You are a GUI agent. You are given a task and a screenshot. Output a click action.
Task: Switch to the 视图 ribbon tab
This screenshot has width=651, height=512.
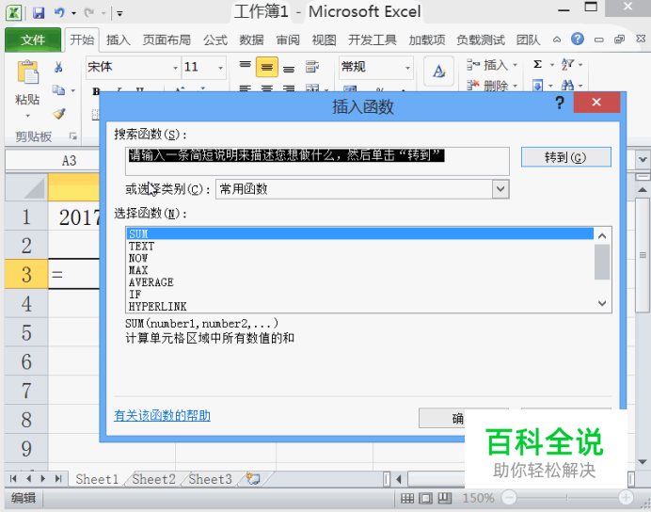pyautogui.click(x=324, y=40)
